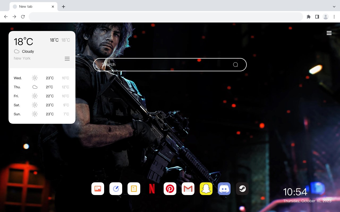This screenshot has height=212, width=340.
Task: Open the blue circular check shortcut
Action: [x=116, y=189]
